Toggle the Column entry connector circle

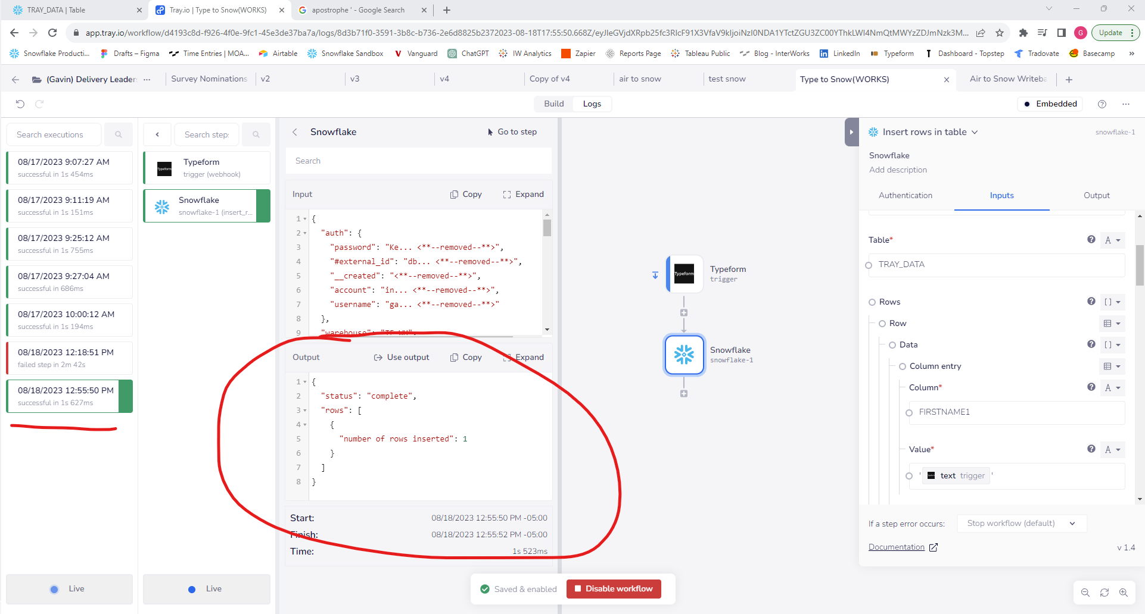[903, 366]
